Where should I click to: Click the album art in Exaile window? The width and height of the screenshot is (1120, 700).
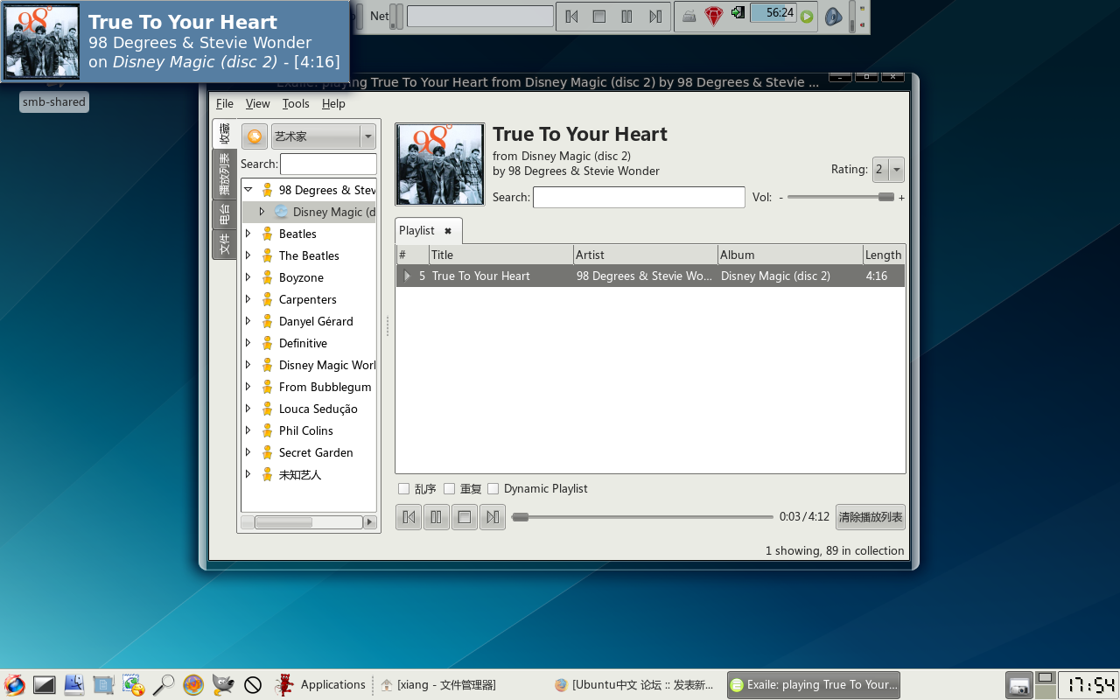pyautogui.click(x=440, y=164)
